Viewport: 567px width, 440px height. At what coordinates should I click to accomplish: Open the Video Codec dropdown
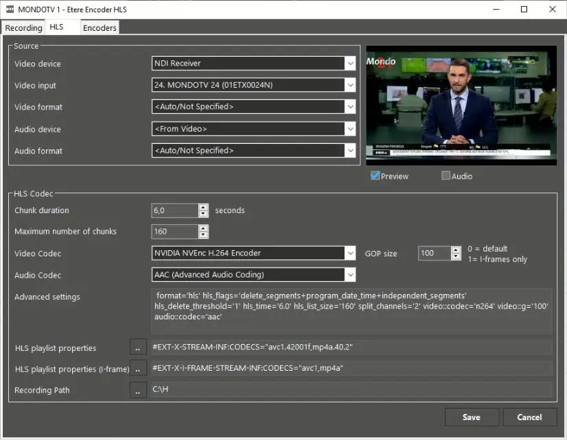coord(350,254)
